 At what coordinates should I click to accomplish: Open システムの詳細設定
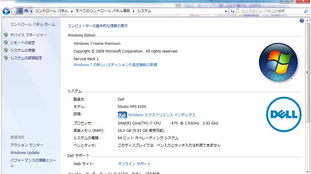pos(26,58)
